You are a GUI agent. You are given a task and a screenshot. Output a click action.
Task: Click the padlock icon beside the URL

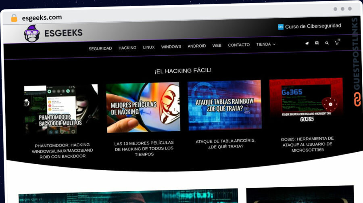[x=14, y=18]
